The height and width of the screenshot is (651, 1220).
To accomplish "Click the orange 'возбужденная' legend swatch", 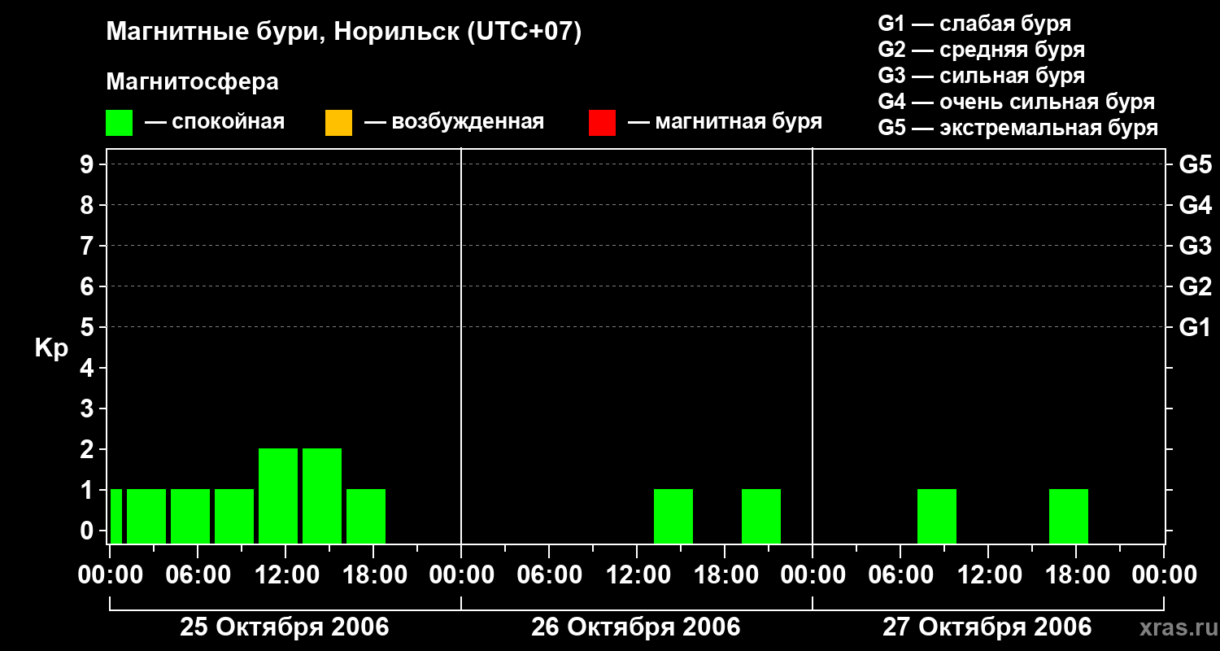I will tap(338, 123).
